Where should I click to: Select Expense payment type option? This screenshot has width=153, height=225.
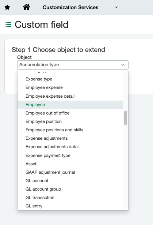[70, 155]
